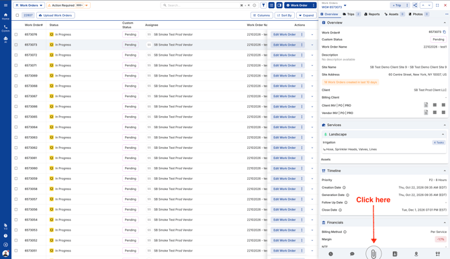Open the help question mark icon in sidebar
Screen dimensions: 450x259
click(x=5, y=236)
